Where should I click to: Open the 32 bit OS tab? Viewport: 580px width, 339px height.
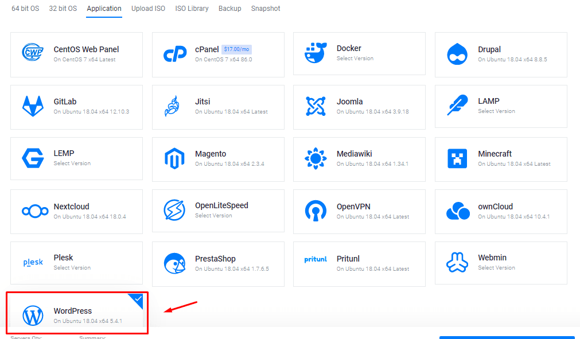63,9
